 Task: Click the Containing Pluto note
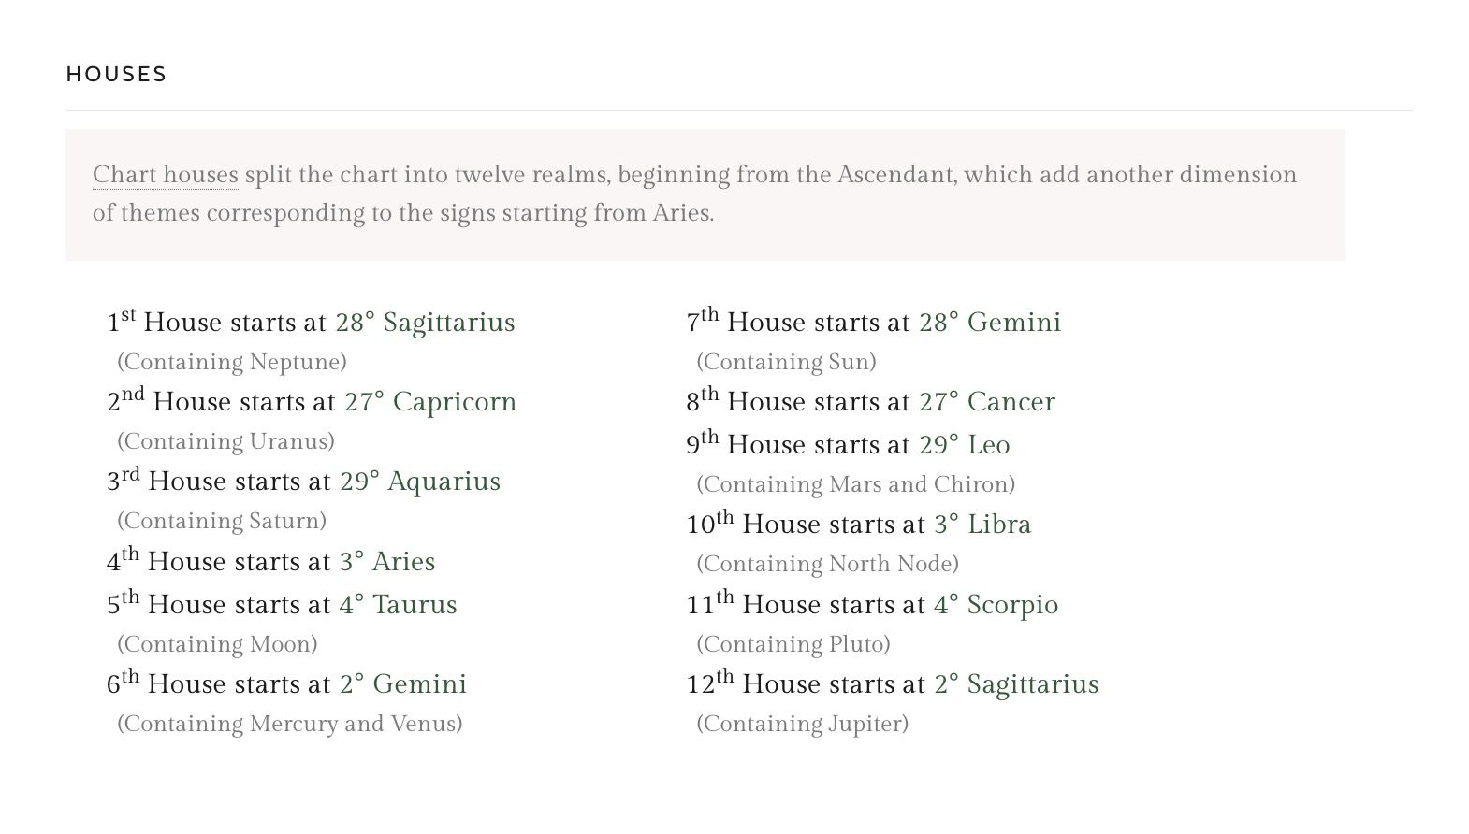click(793, 645)
